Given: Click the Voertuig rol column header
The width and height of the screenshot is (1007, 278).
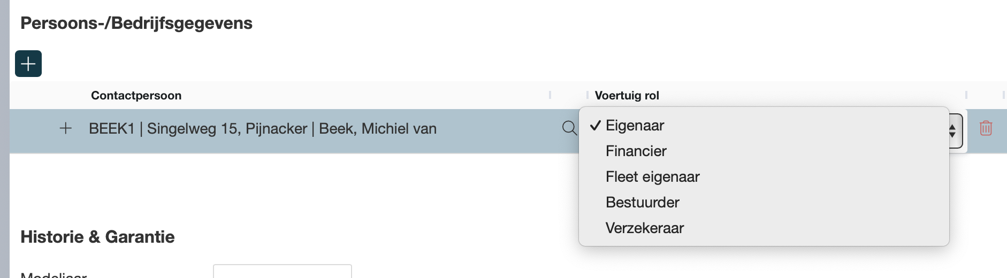Looking at the screenshot, I should click(x=627, y=96).
